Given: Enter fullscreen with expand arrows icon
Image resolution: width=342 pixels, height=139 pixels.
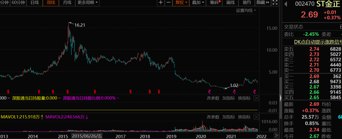Looking at the screenshot, I should [275, 3].
